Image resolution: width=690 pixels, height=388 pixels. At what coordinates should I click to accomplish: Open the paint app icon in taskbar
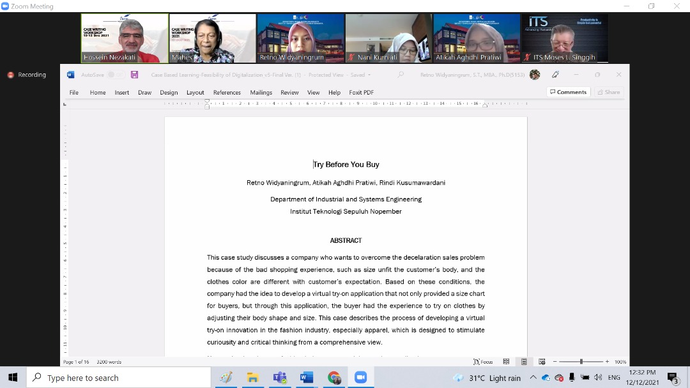click(226, 377)
